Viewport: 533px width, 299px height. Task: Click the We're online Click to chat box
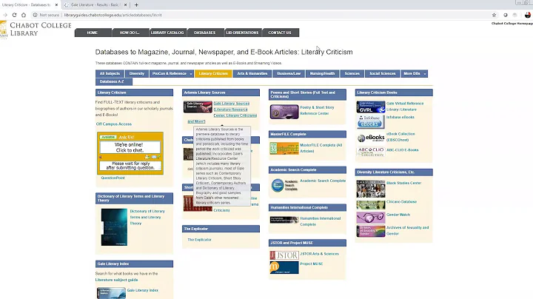pos(130,147)
